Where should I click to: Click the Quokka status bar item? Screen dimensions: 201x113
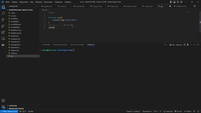pos(31,111)
